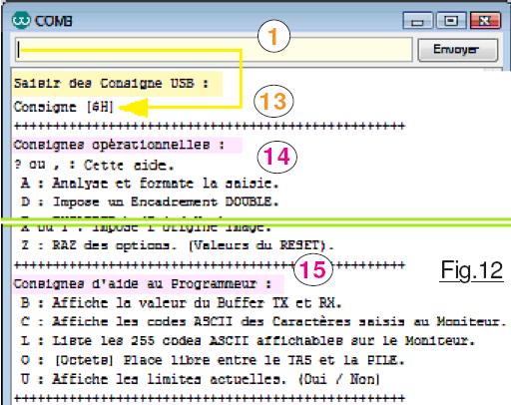The width and height of the screenshot is (511, 405).
Task: Click the Envoyer button
Action: point(458,50)
